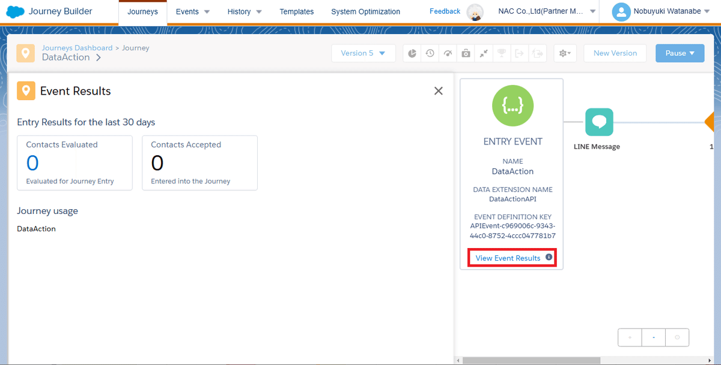The image size is (721, 365).
Task: Click the APIEvent definition key text
Action: point(513,231)
